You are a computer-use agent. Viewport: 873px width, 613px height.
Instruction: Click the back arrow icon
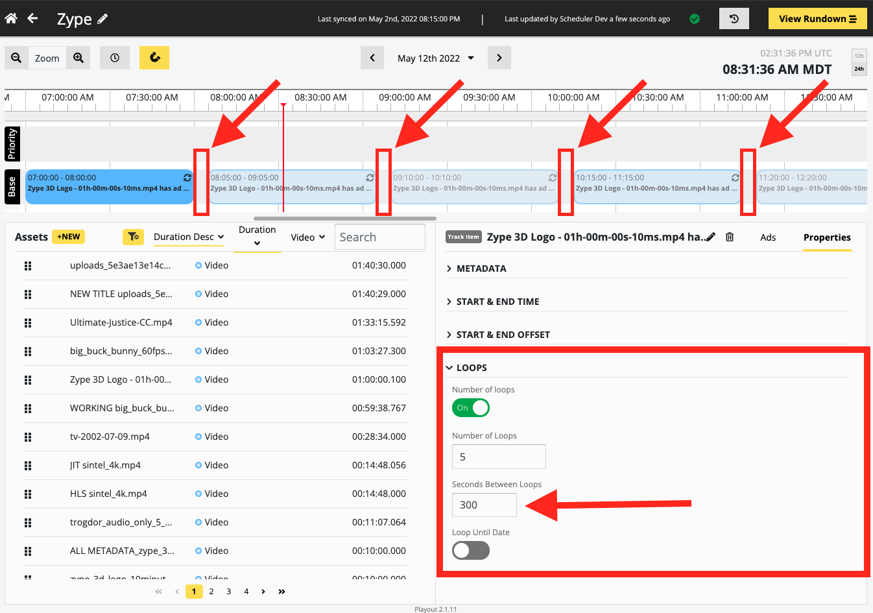click(32, 18)
